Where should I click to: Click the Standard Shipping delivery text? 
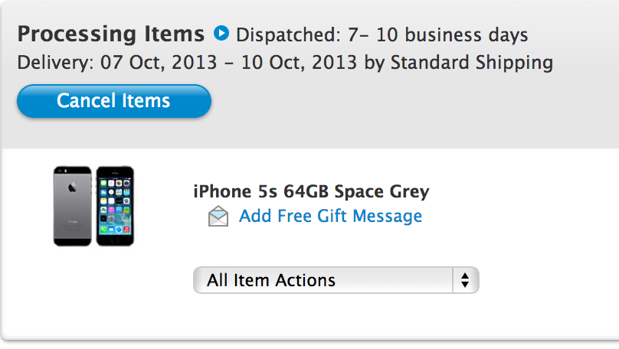coord(472,63)
